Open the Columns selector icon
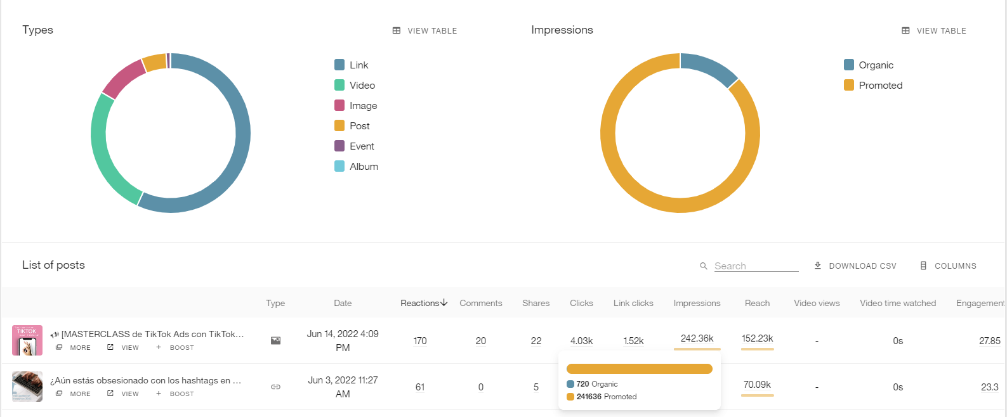Viewport: 1007px width, 417px height. (x=923, y=266)
